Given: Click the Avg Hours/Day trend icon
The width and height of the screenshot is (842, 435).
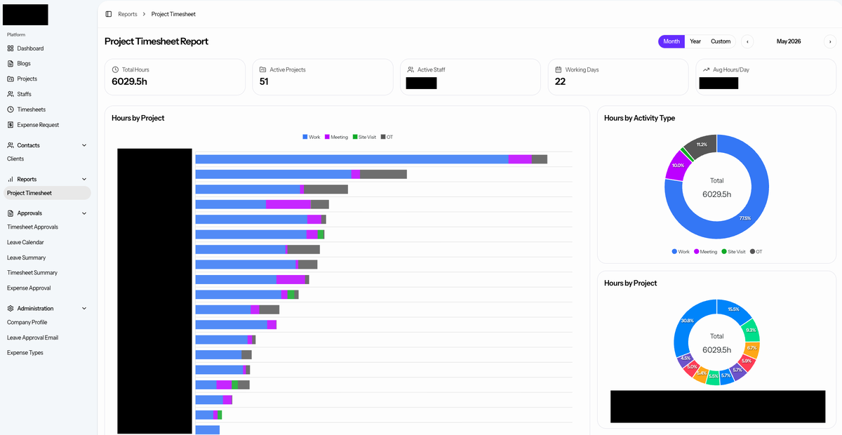Looking at the screenshot, I should point(706,69).
